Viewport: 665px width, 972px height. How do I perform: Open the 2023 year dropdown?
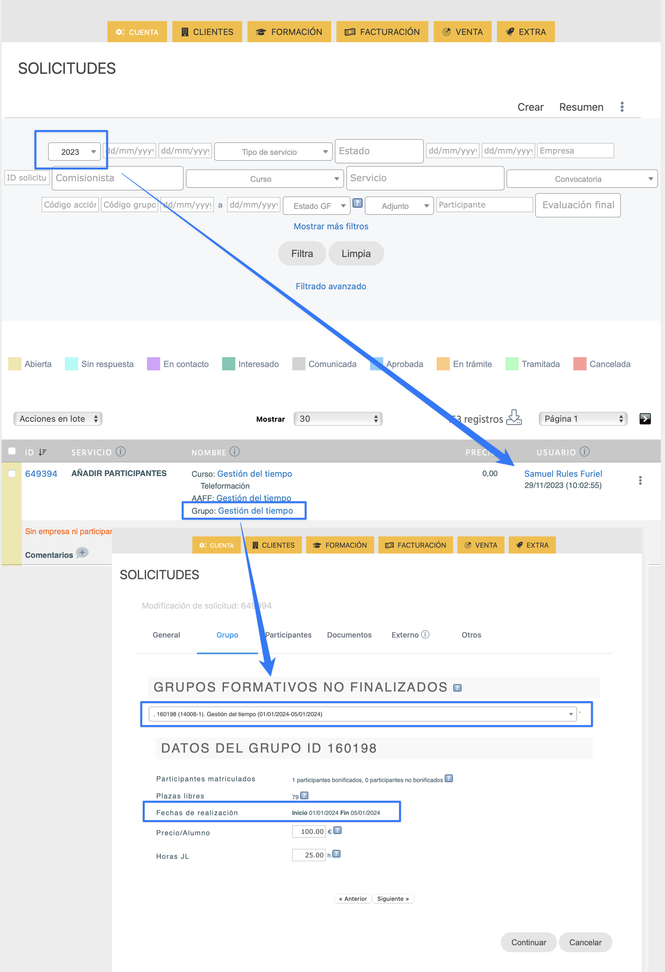pyautogui.click(x=74, y=152)
